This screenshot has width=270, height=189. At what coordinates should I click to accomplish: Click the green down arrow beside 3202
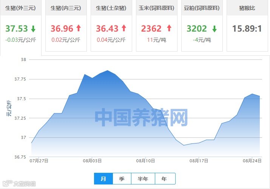click(x=214, y=29)
